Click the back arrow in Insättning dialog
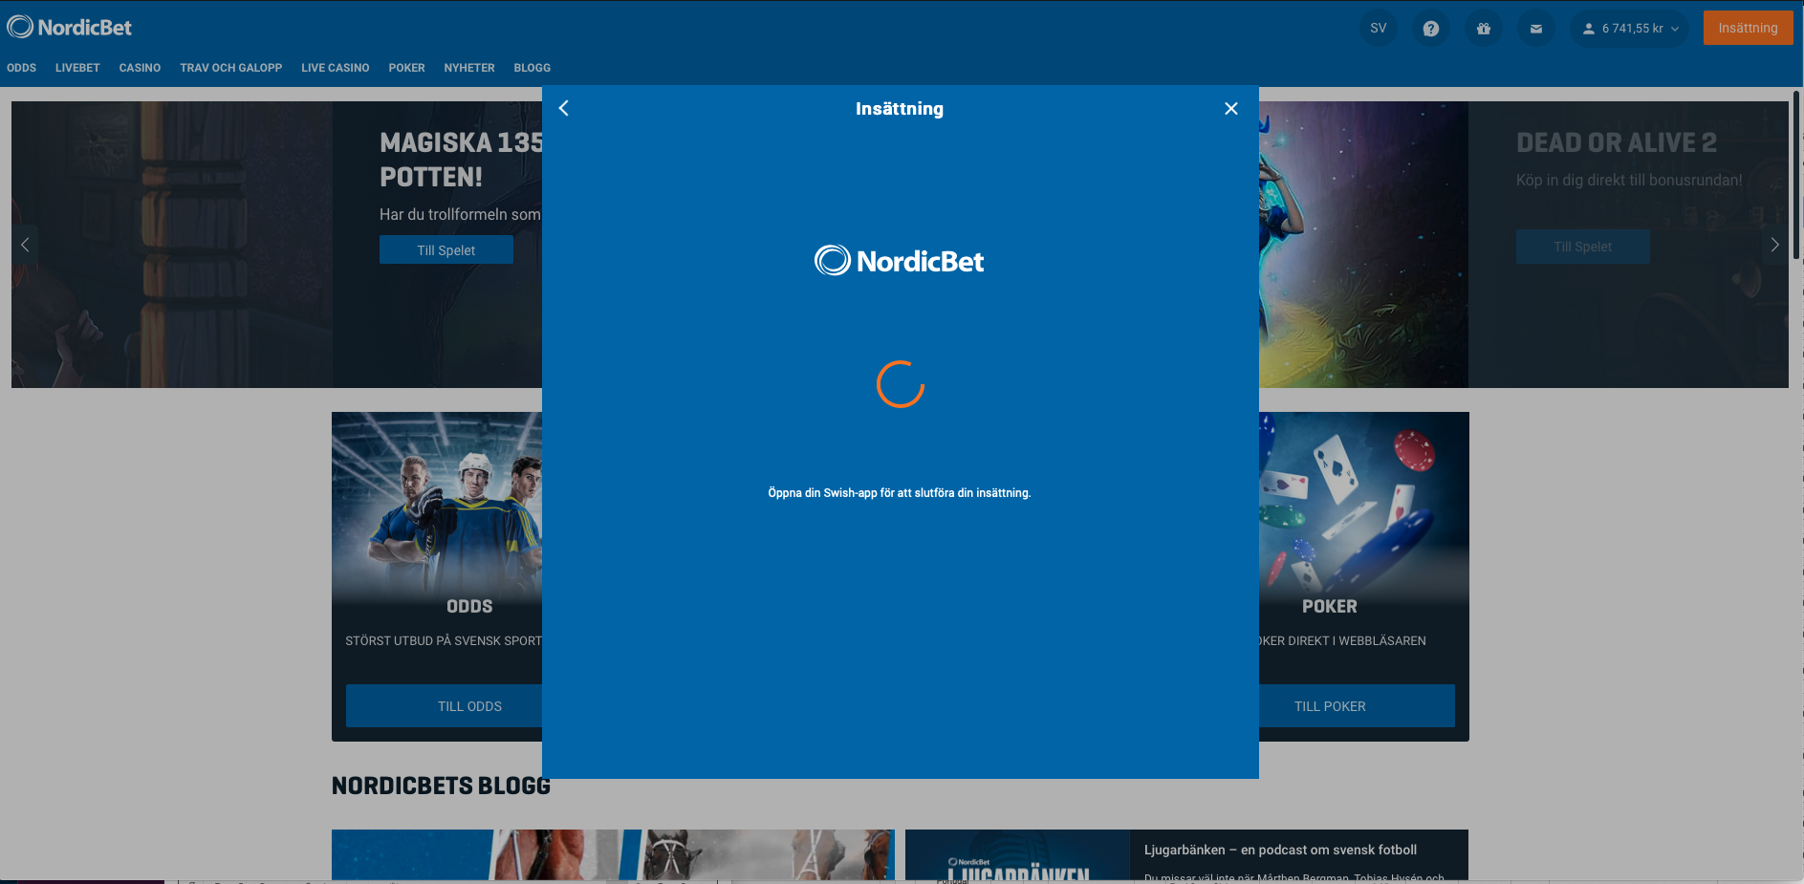This screenshot has width=1804, height=884. 564,109
